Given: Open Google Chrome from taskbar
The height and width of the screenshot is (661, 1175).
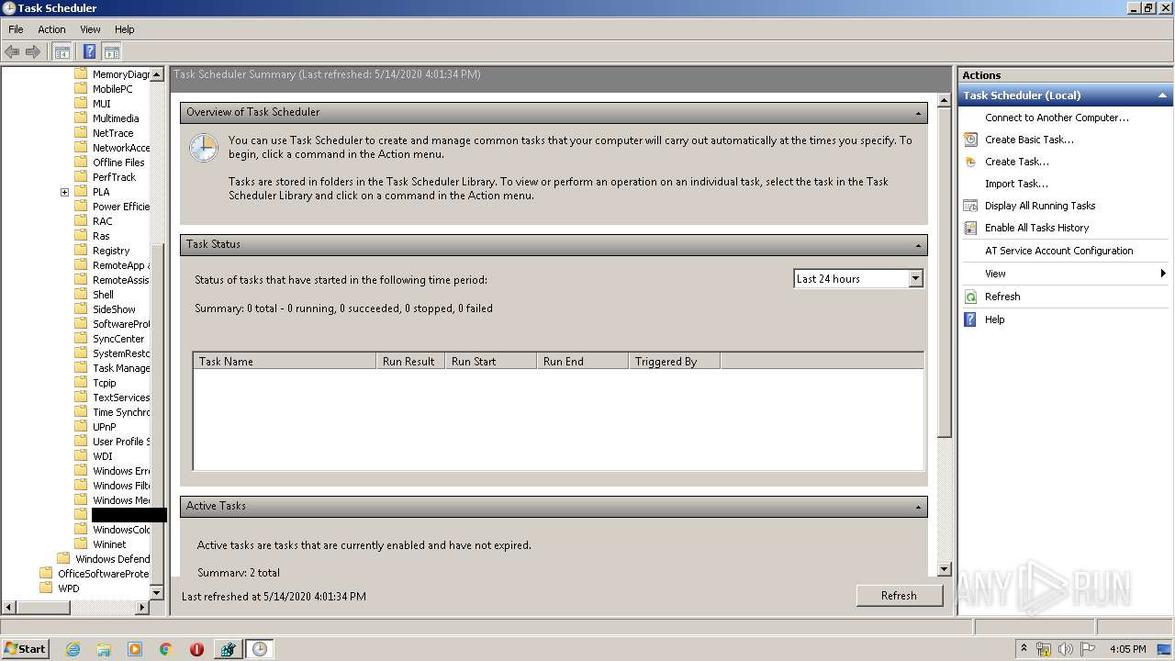Looking at the screenshot, I should pyautogui.click(x=166, y=649).
